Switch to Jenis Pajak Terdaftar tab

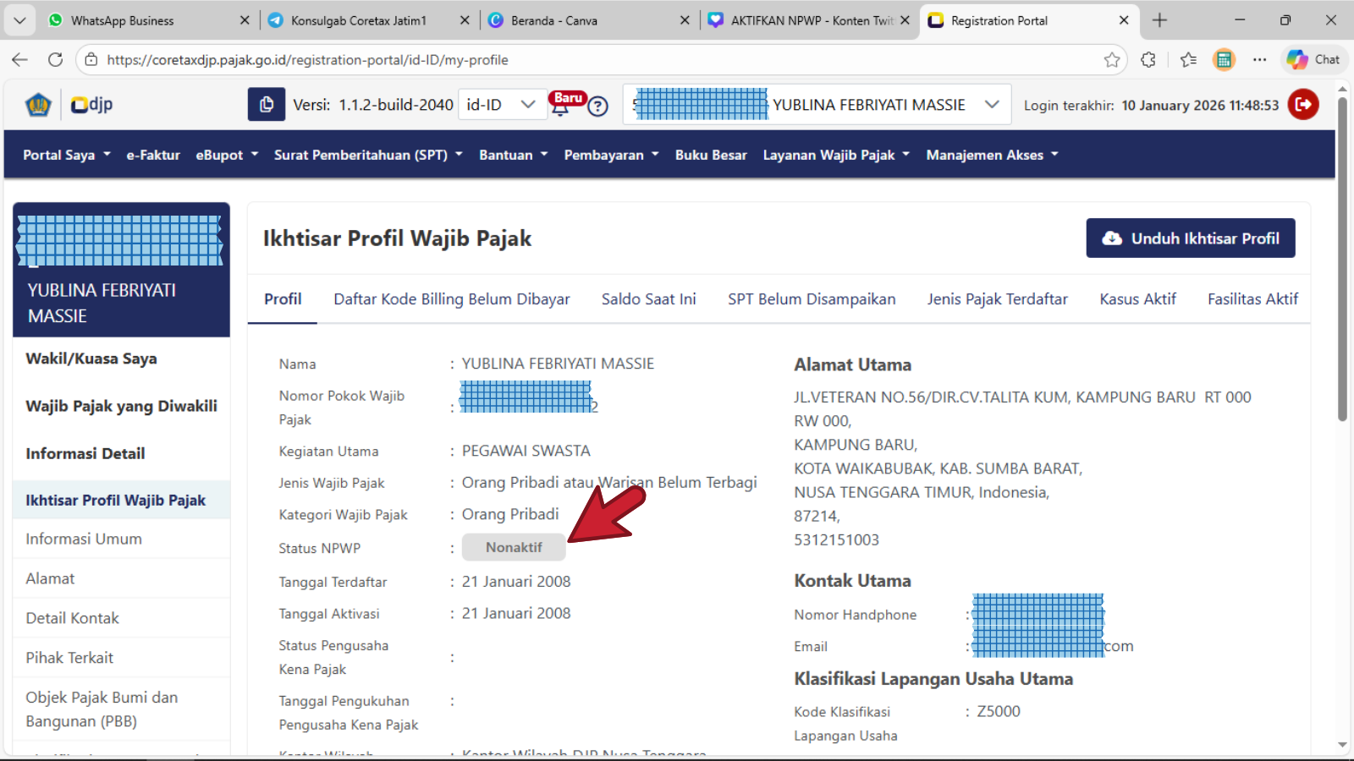tap(997, 299)
